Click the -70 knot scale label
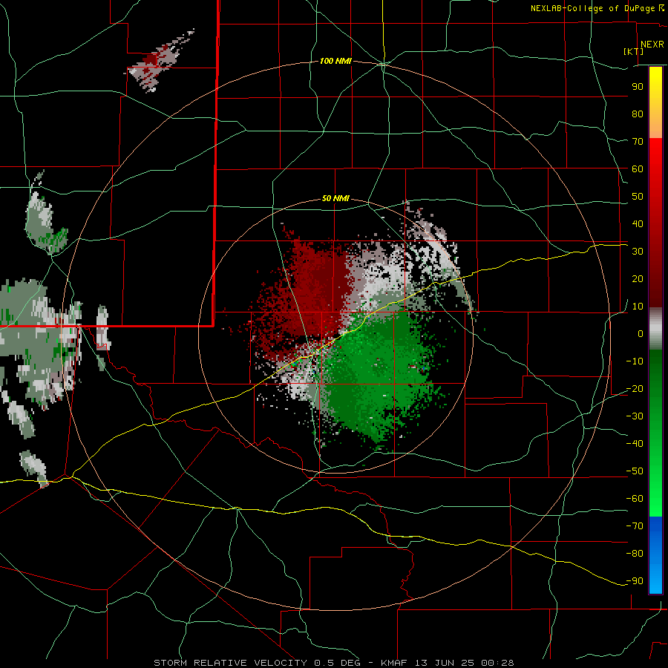The image size is (668, 668). click(x=635, y=526)
